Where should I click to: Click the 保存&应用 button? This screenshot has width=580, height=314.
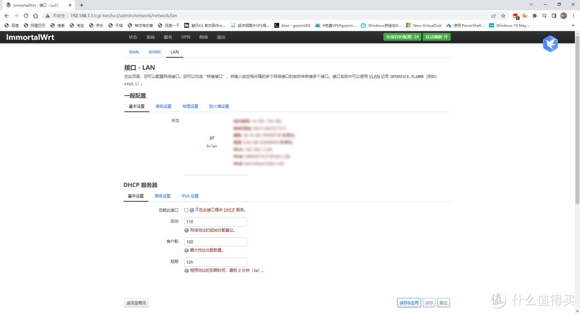pyautogui.click(x=409, y=303)
